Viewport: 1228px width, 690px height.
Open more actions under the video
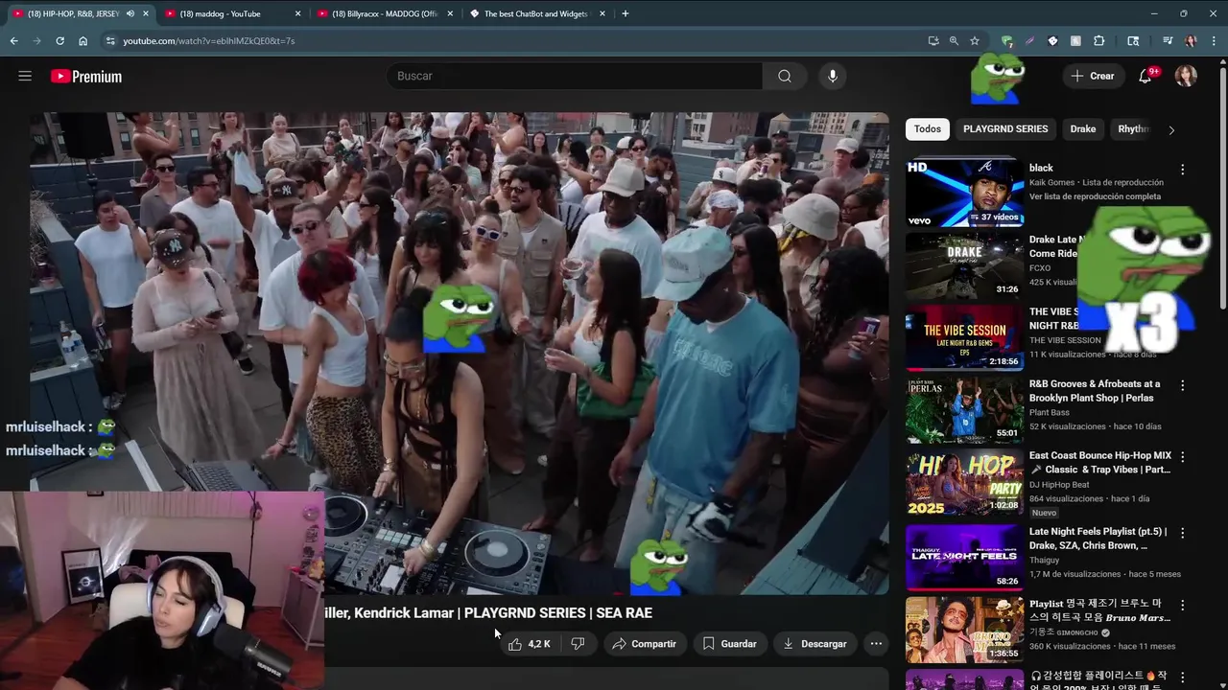tap(876, 644)
